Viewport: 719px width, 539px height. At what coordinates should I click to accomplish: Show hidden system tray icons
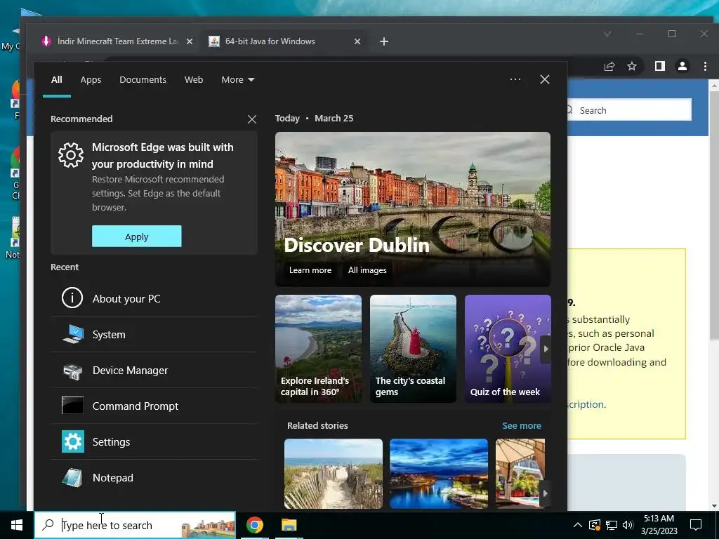[x=578, y=525]
